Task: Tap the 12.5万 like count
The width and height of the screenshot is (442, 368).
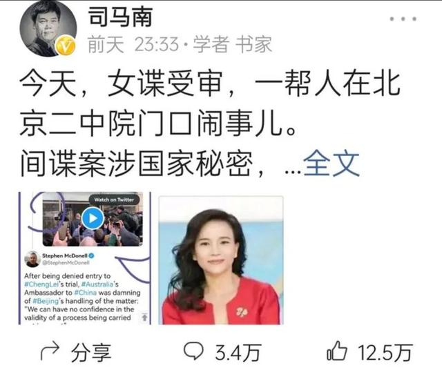Action: (x=385, y=353)
